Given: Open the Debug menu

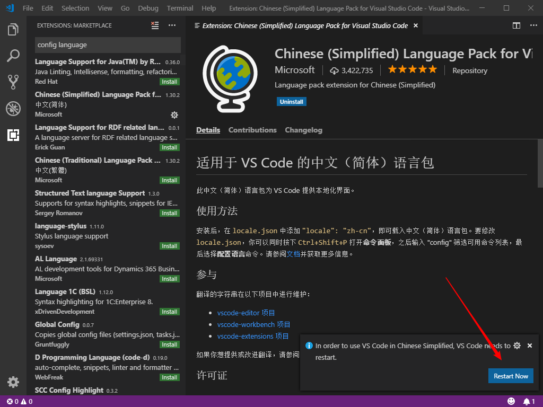Looking at the screenshot, I should click(x=148, y=8).
